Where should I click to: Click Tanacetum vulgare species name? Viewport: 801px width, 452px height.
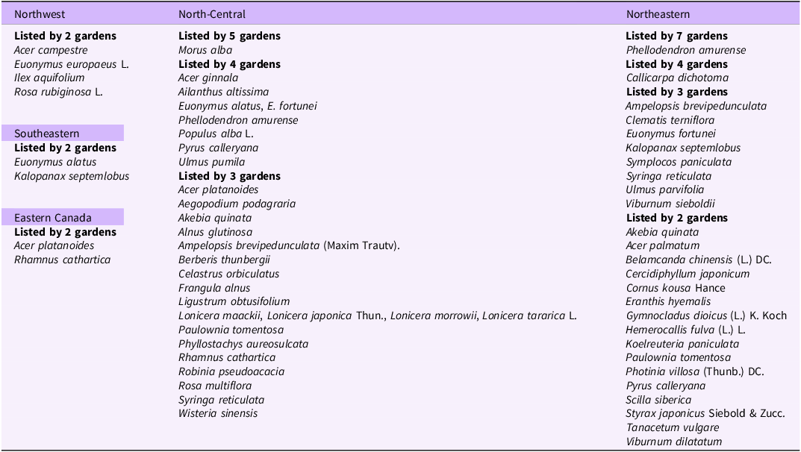[x=672, y=427]
